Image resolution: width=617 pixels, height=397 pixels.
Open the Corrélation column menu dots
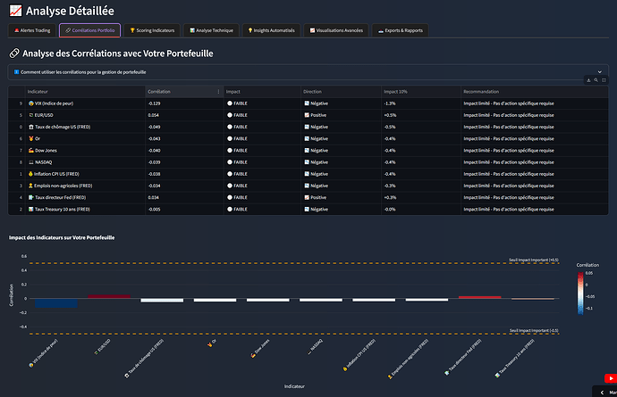[x=218, y=91]
